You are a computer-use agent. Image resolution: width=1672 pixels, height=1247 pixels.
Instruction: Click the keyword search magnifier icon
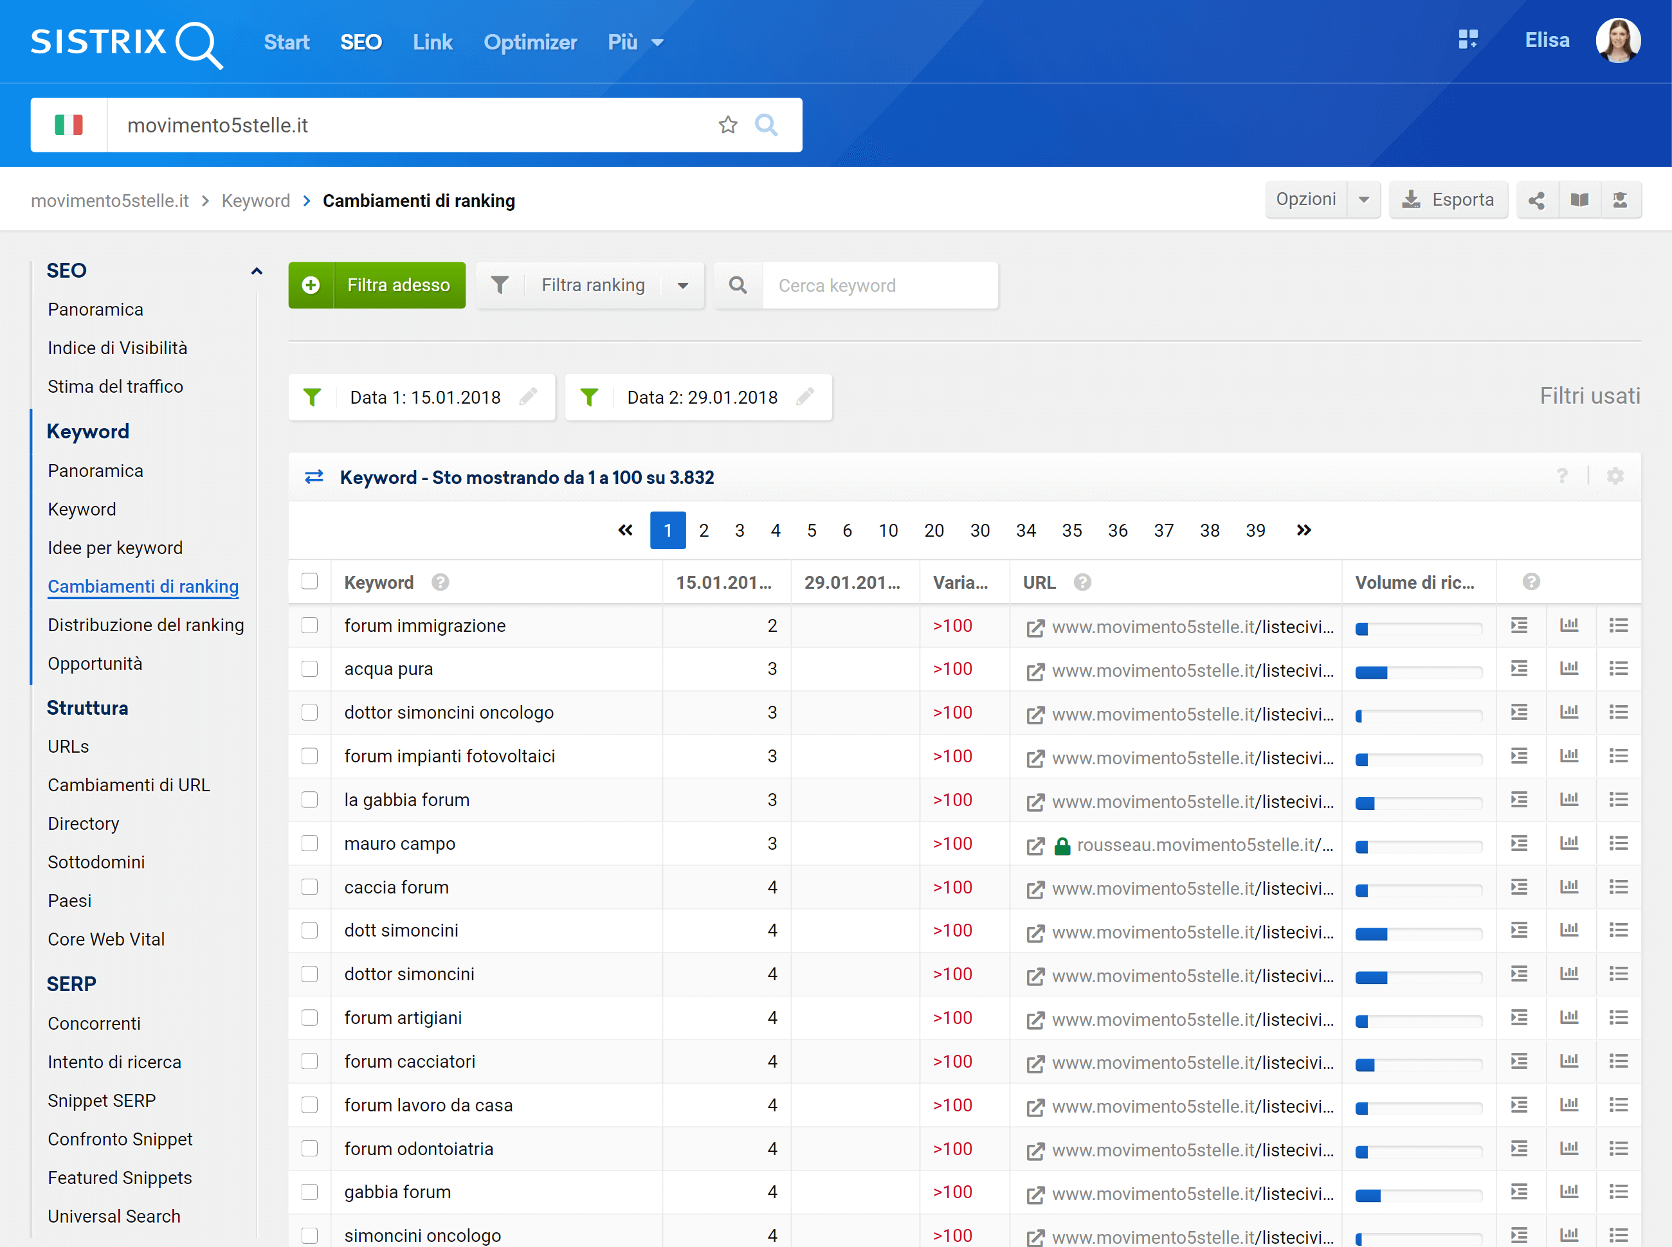[x=738, y=285]
